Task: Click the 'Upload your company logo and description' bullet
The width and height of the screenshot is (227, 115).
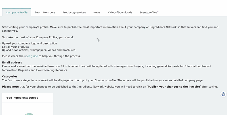Action: click(x=30, y=43)
